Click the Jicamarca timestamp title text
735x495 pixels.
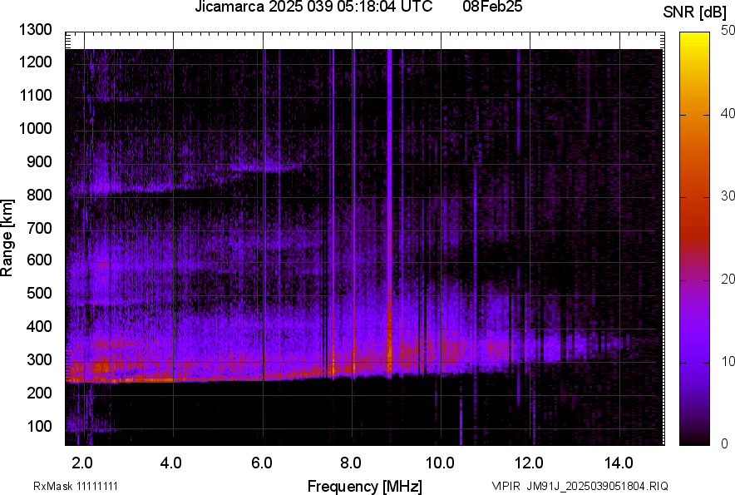coord(313,7)
